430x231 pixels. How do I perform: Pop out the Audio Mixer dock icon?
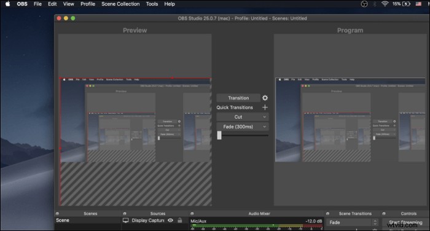tap(192, 213)
